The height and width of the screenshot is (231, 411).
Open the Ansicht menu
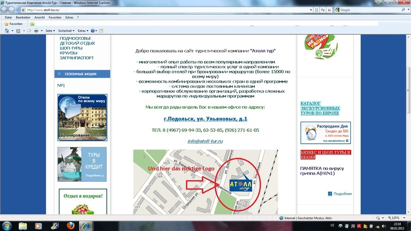point(40,17)
